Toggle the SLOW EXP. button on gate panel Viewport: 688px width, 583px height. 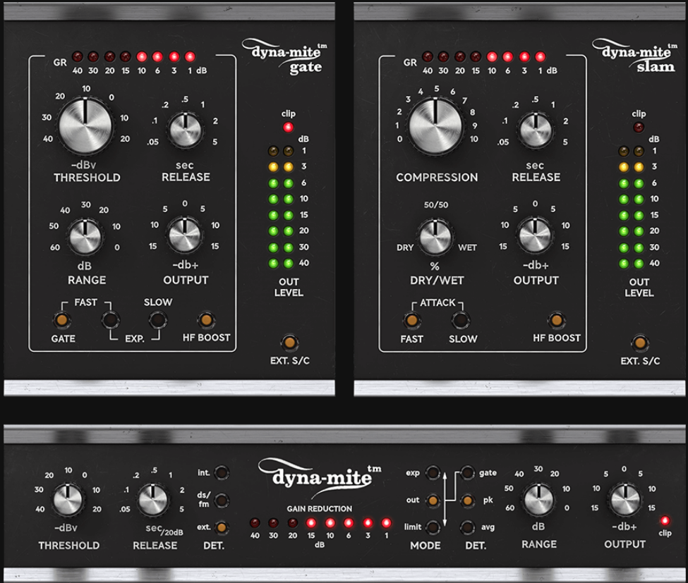tap(157, 320)
